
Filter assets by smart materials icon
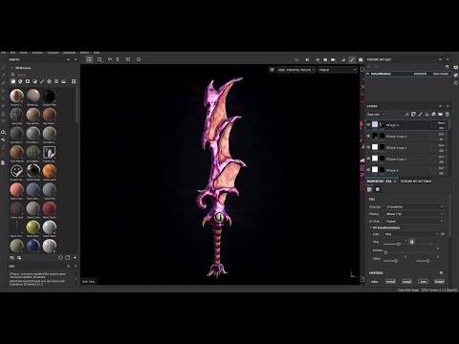click(x=20, y=81)
